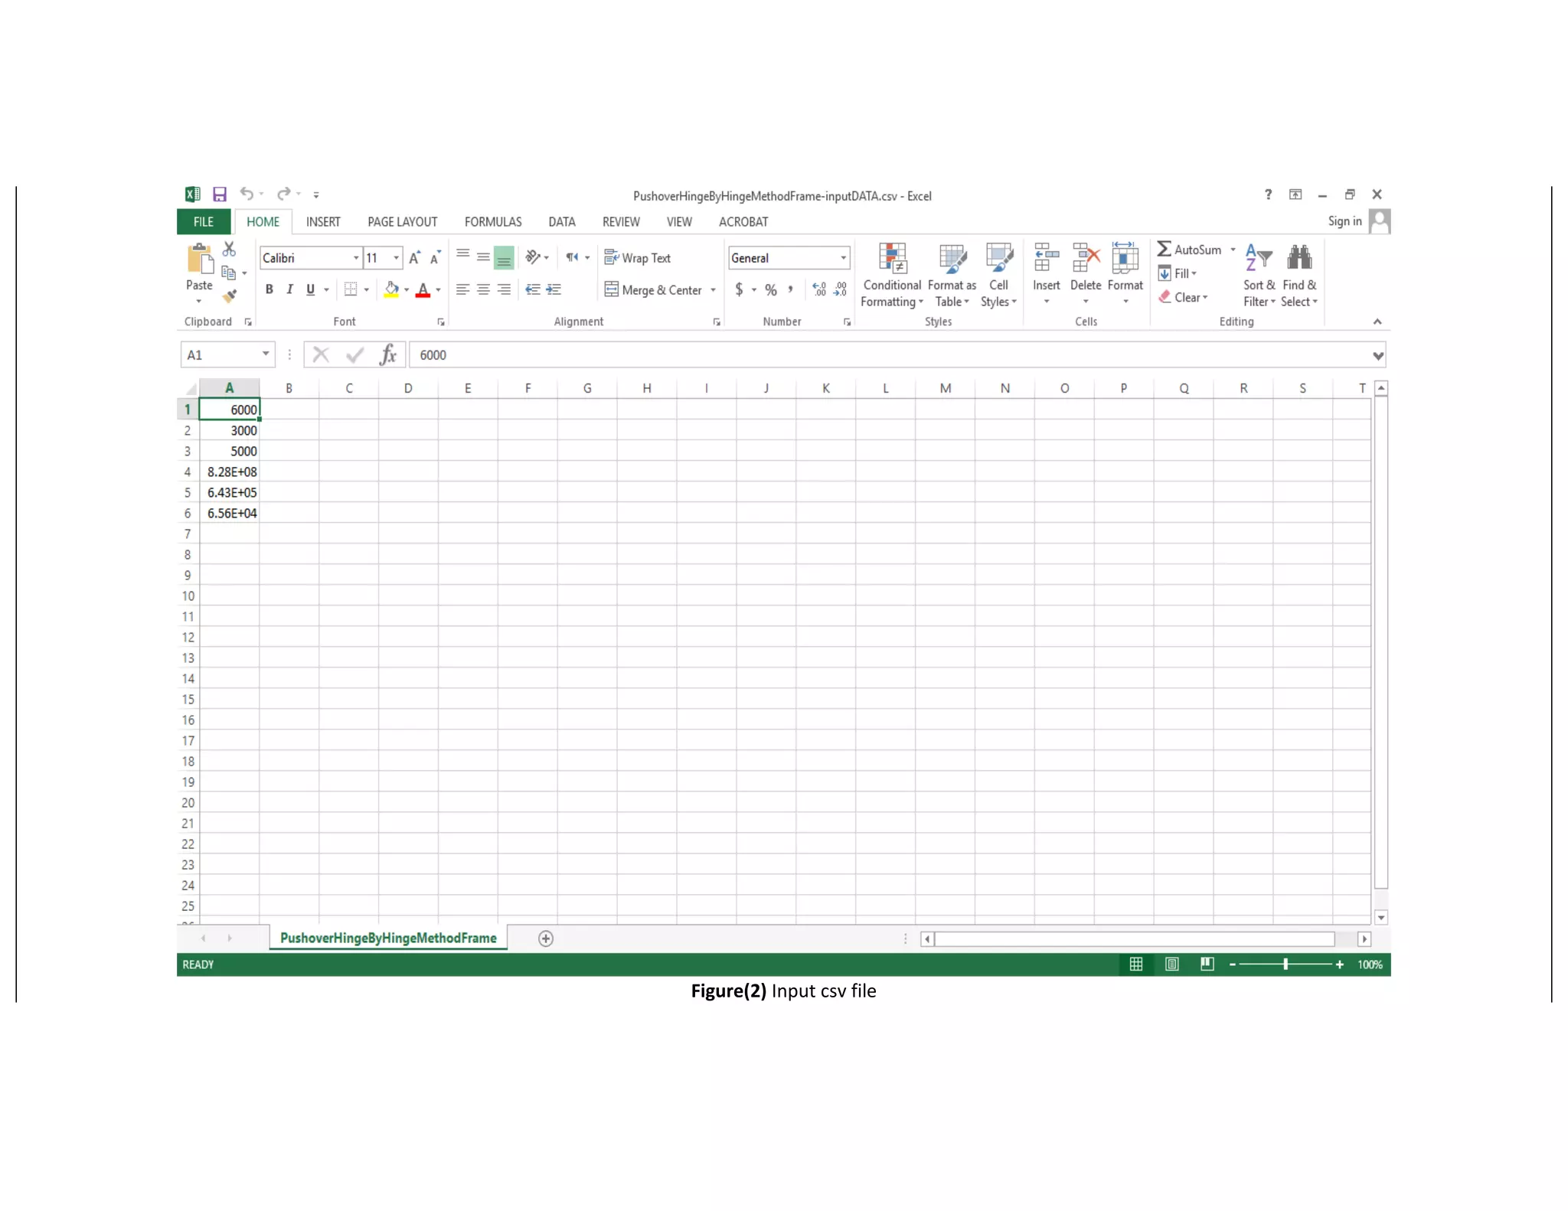
Task: Switch to the DATA tab
Action: point(562,222)
